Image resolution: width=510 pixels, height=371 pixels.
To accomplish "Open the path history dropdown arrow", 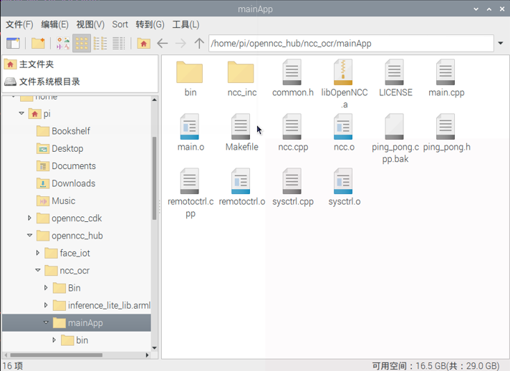I will coord(501,43).
